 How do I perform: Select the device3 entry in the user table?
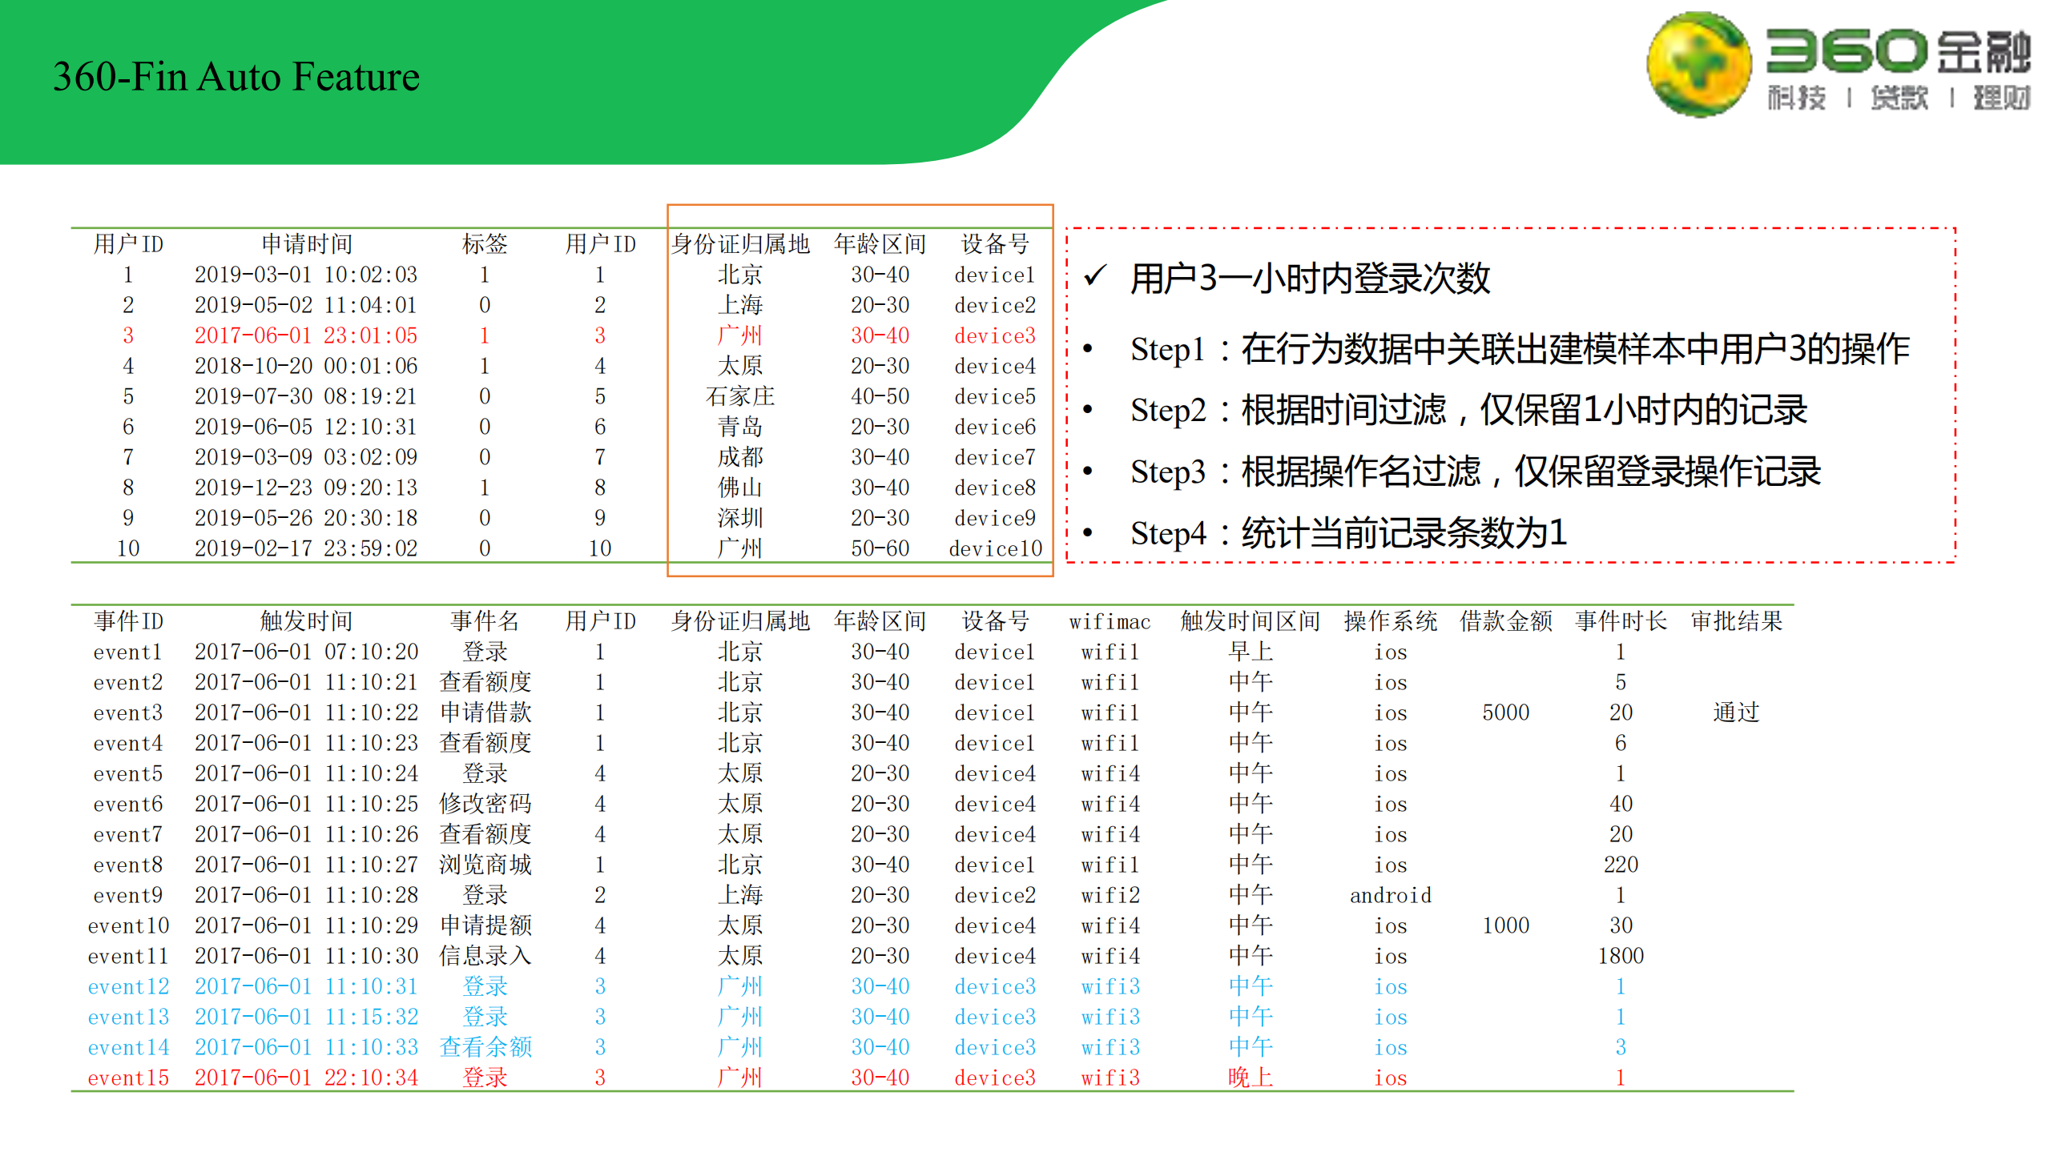point(993,335)
